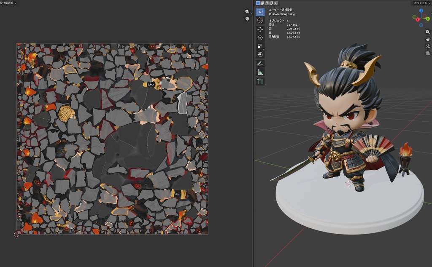Select the Transform tool
Screen dimensions: 432x267
pyautogui.click(x=260, y=54)
